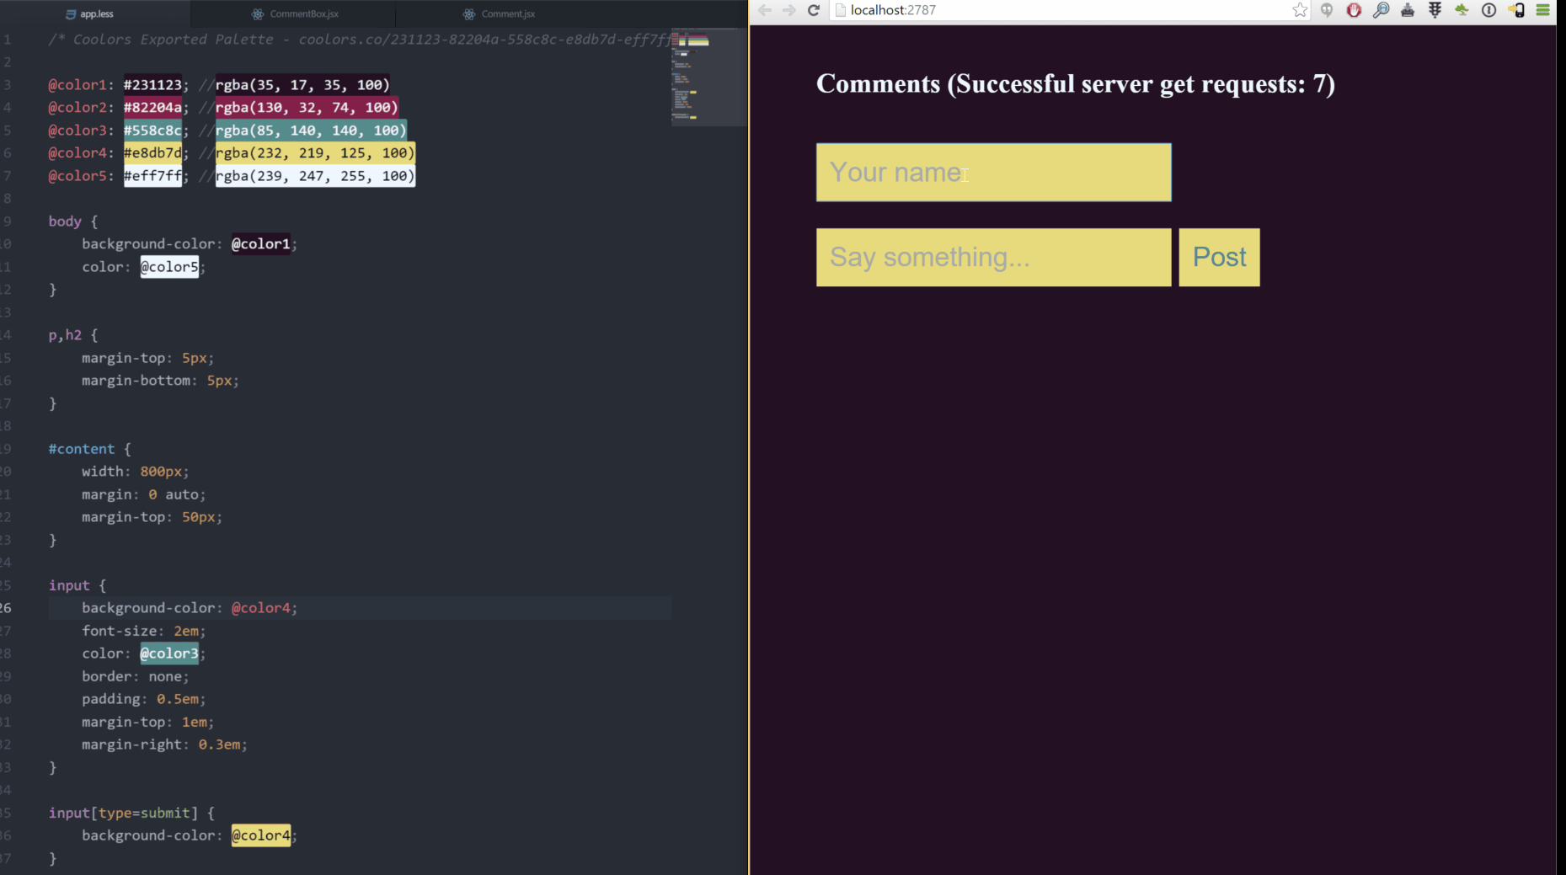Click the Chrome reload page control

813,10
